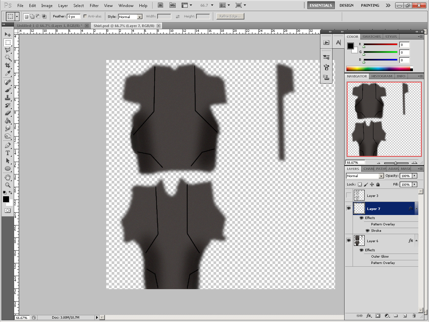Enable the Anti-alias checkbox
Image resolution: width=429 pixels, height=322 pixels.
click(85, 16)
